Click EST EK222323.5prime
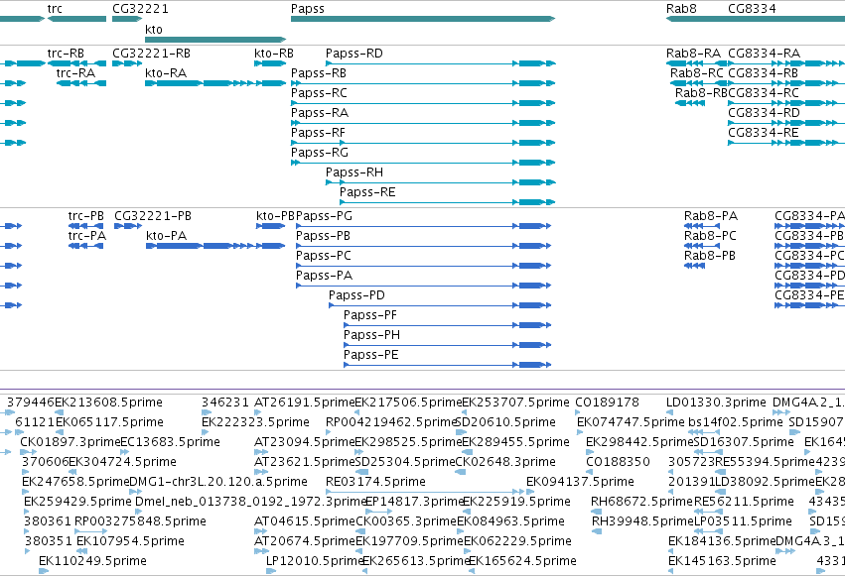 (x=206, y=433)
